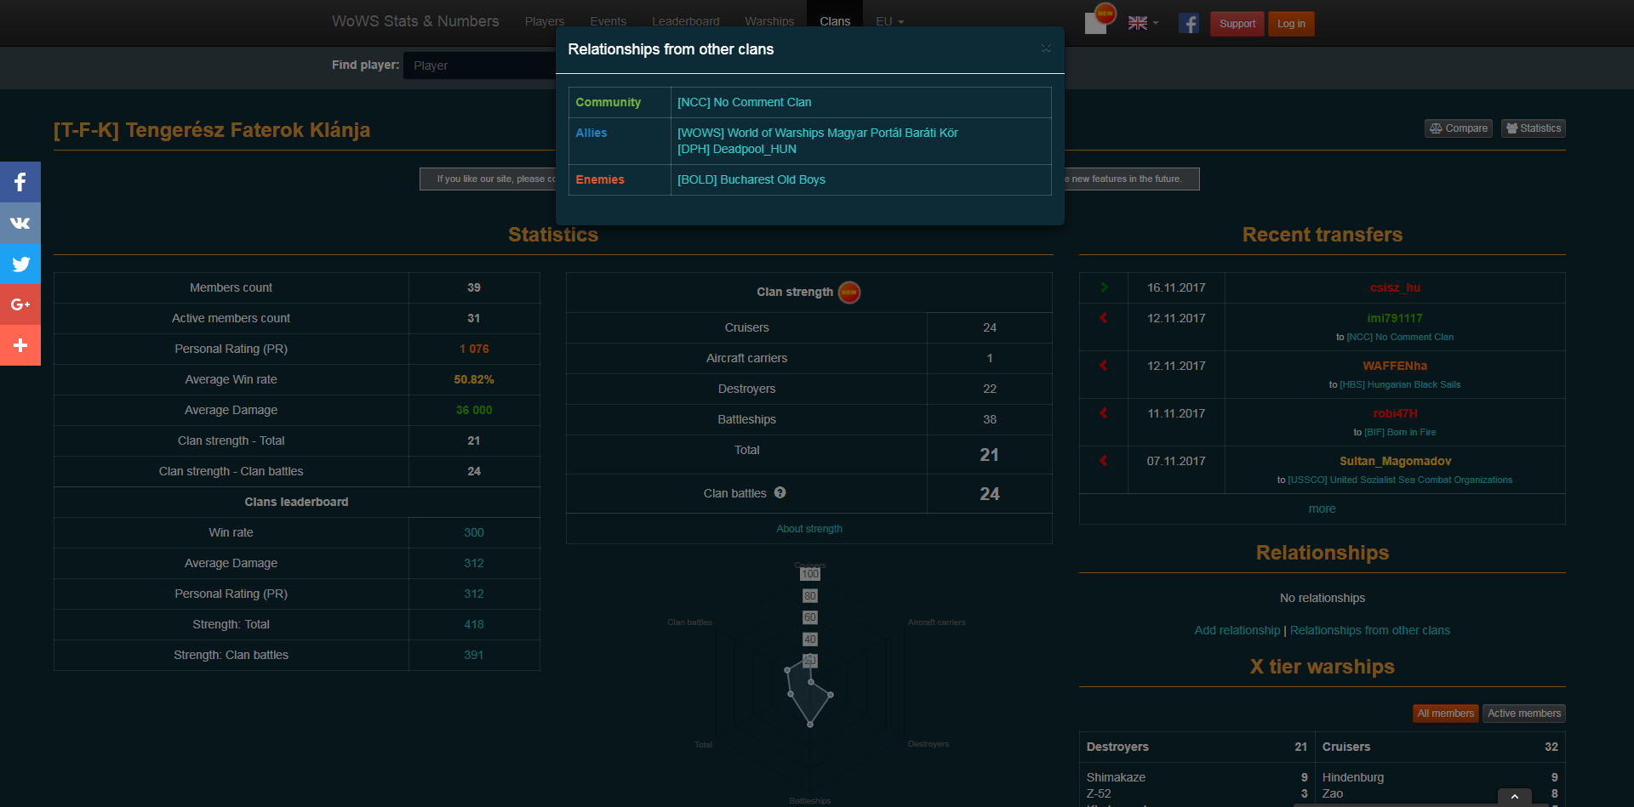This screenshot has height=807, width=1634.
Task: Open Strength: Clan battles rank 391
Action: click(x=474, y=655)
